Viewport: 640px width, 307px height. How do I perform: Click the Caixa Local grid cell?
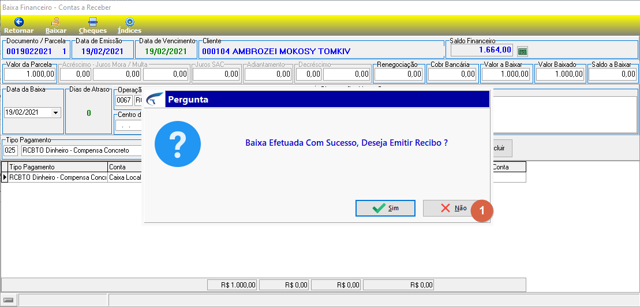pos(125,177)
